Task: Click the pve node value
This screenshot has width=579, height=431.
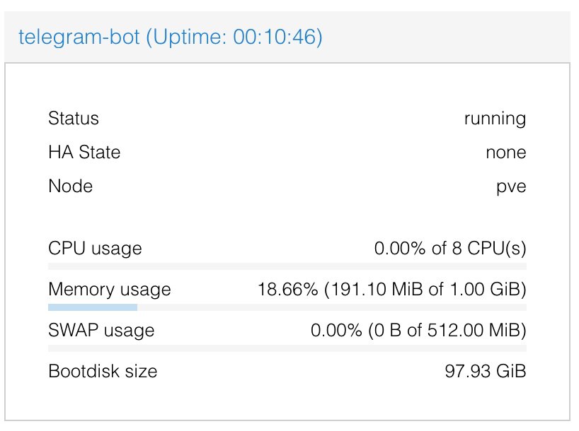Action: 512,187
